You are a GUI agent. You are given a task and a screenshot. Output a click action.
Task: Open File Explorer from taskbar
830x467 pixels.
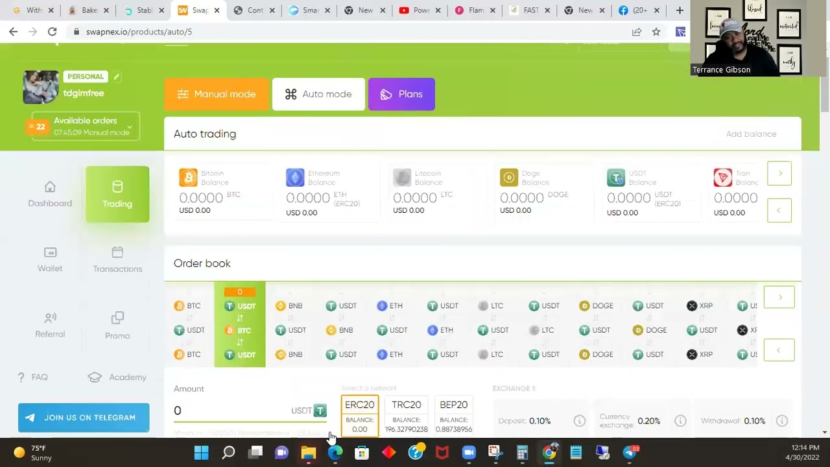(308, 453)
